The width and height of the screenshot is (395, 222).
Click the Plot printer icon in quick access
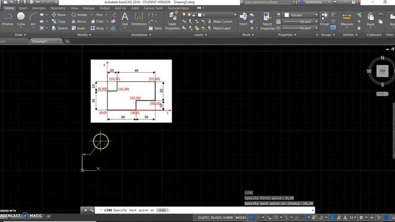coord(31,2)
